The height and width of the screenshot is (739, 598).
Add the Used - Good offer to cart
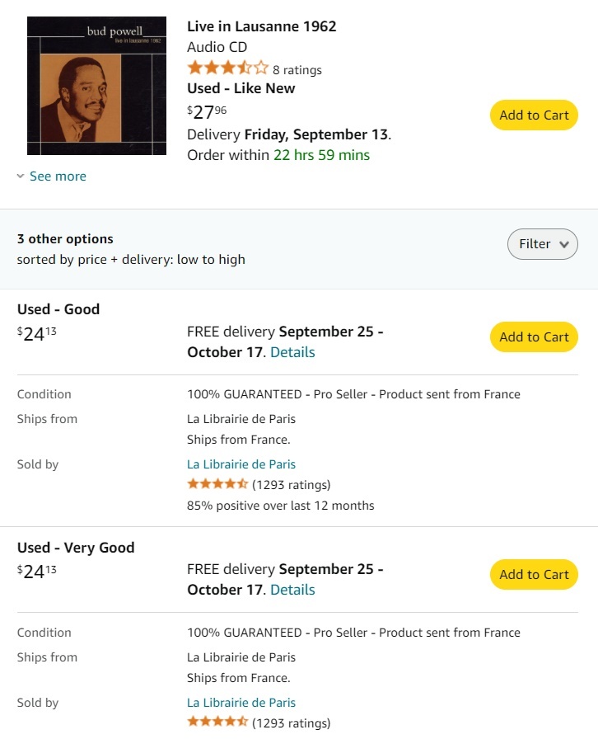534,337
